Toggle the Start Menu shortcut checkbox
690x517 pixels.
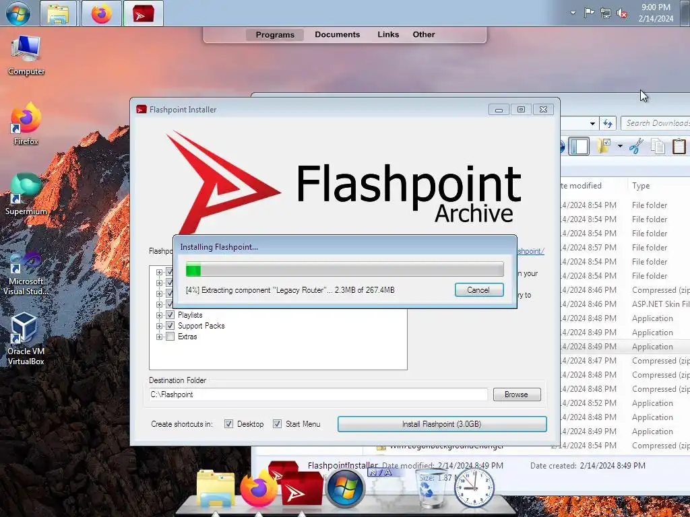click(277, 424)
